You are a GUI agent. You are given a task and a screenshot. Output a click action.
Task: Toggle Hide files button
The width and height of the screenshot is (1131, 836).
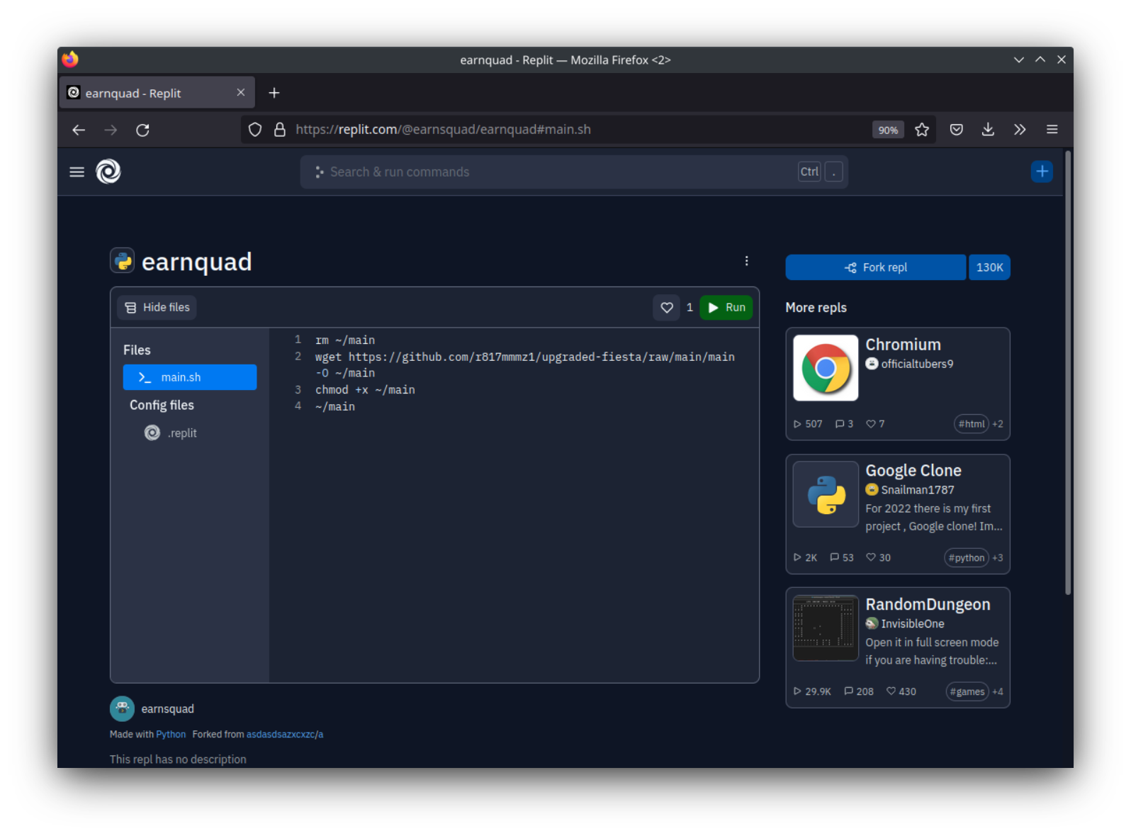tap(157, 308)
